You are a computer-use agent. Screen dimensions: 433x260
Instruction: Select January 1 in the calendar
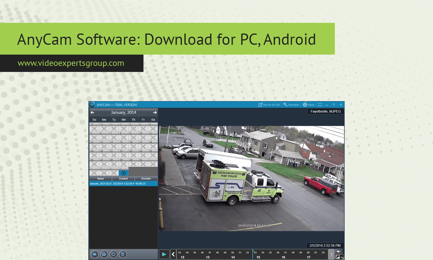pos(124,127)
